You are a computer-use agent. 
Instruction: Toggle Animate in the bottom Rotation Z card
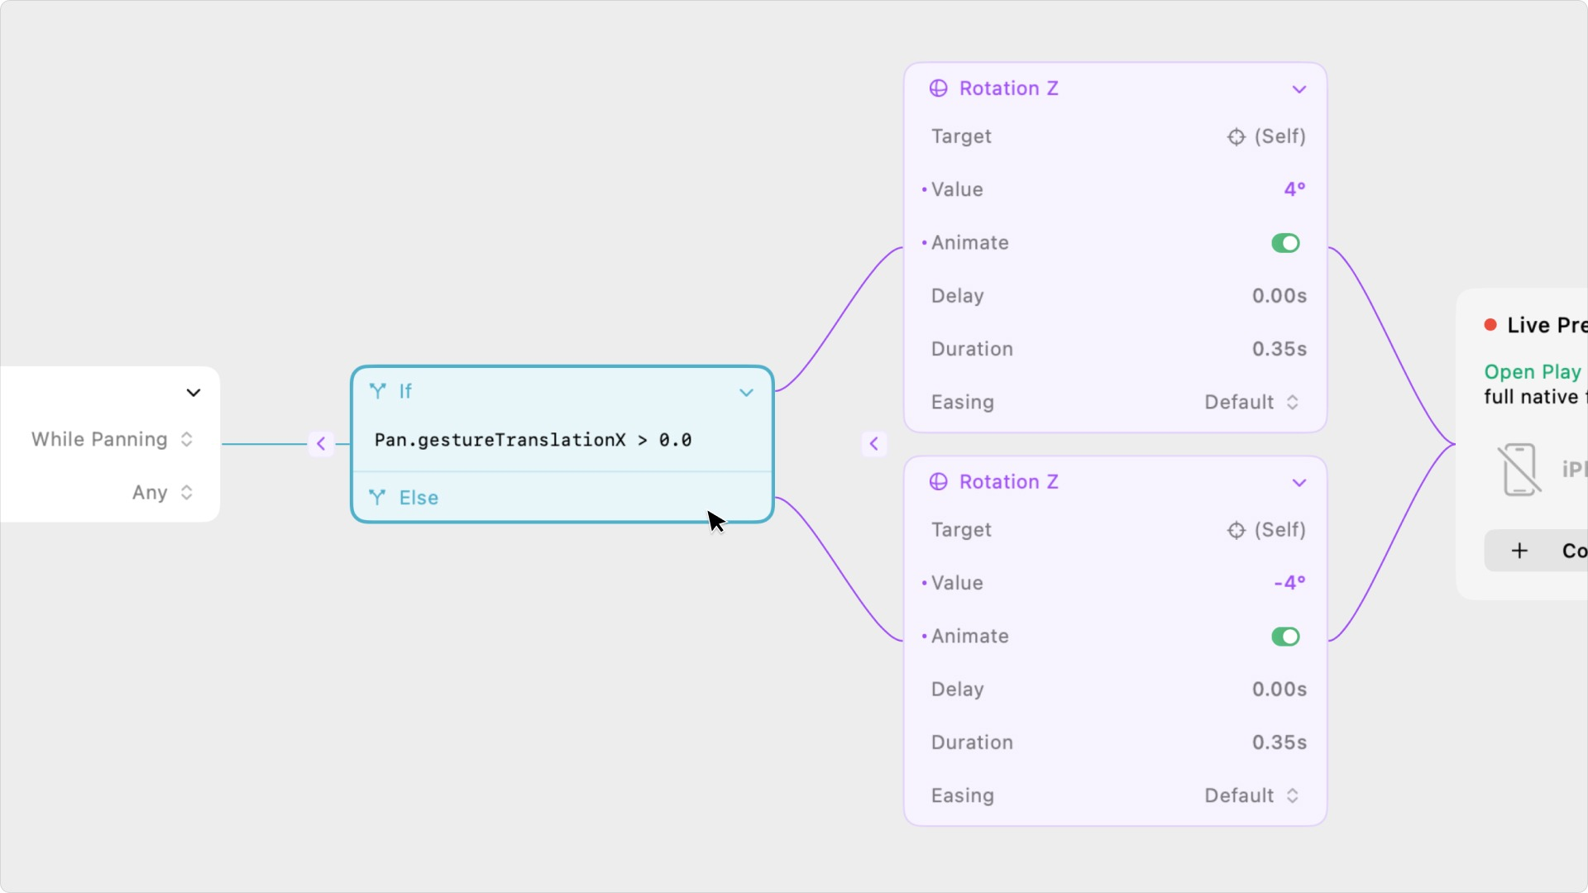pos(1285,637)
